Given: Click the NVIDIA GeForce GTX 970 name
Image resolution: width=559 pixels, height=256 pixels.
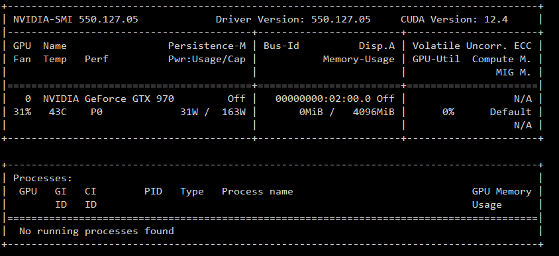Looking at the screenshot, I should point(109,99).
